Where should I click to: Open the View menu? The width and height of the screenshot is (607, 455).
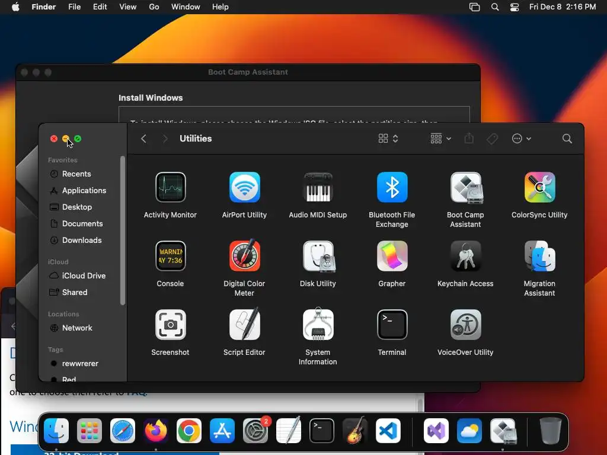tap(128, 7)
